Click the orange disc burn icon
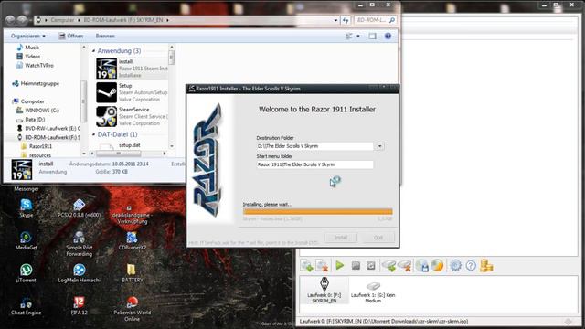Image resolution: width=585 pixels, height=329 pixels. pos(437,266)
